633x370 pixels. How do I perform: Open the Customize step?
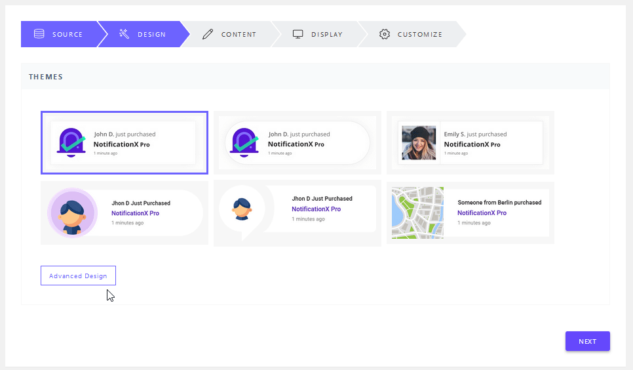click(412, 34)
